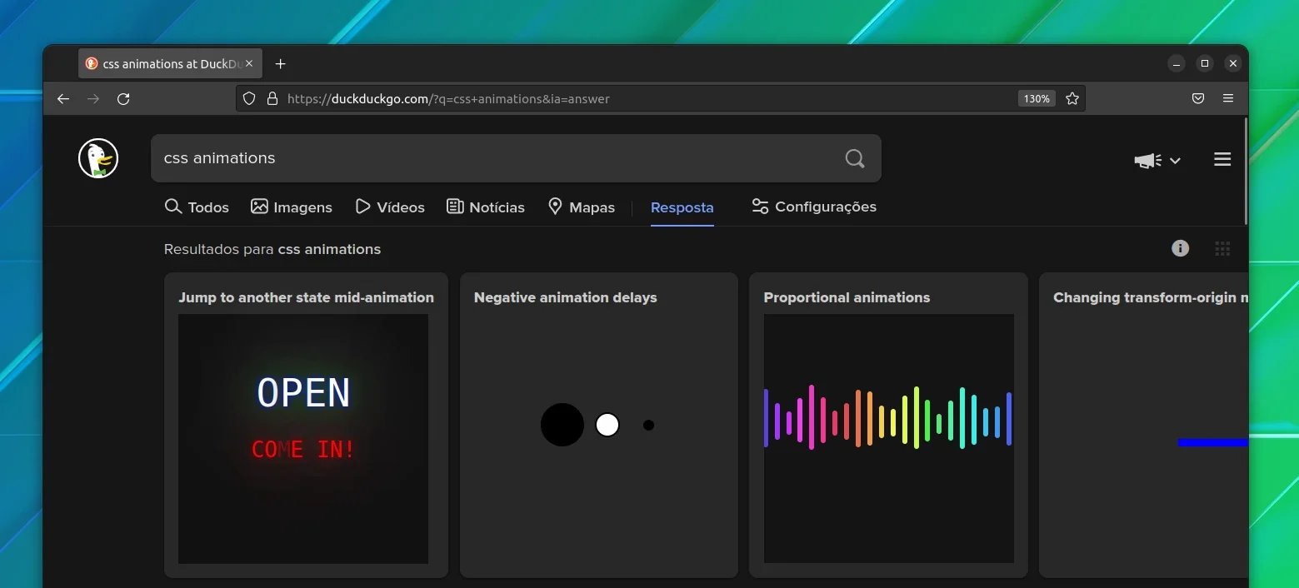Click the padlock site security icon
This screenshot has width=1299, height=588.
(x=272, y=98)
